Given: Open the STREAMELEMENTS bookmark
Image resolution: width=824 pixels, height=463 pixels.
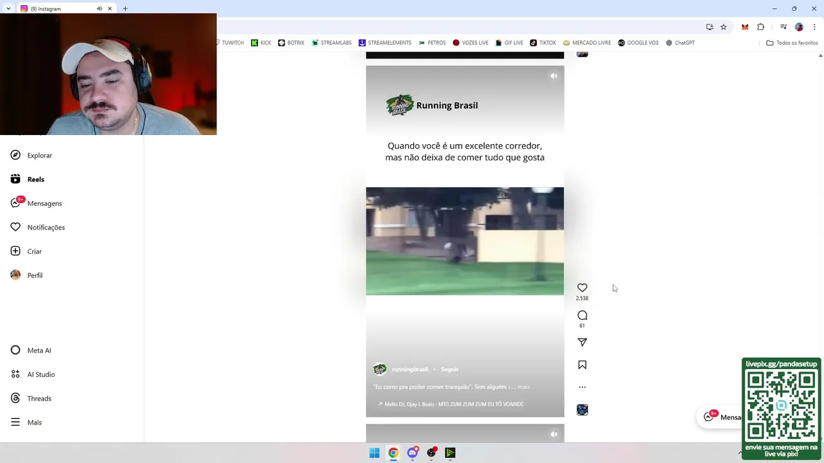Looking at the screenshot, I should (x=385, y=42).
